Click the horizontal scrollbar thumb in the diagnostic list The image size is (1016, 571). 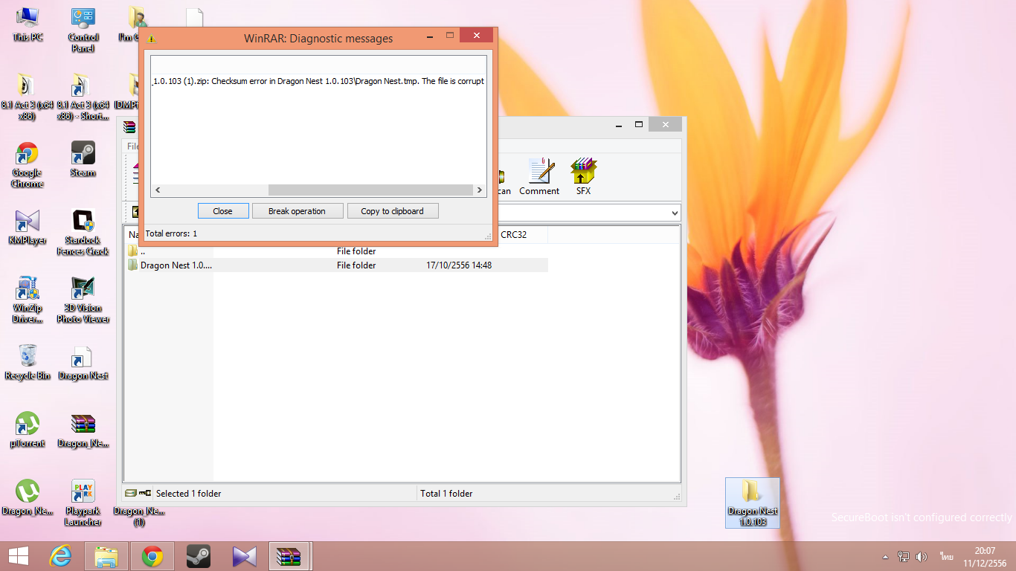click(370, 190)
